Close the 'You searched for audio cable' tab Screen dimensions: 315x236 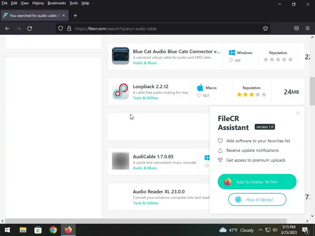coord(64,15)
